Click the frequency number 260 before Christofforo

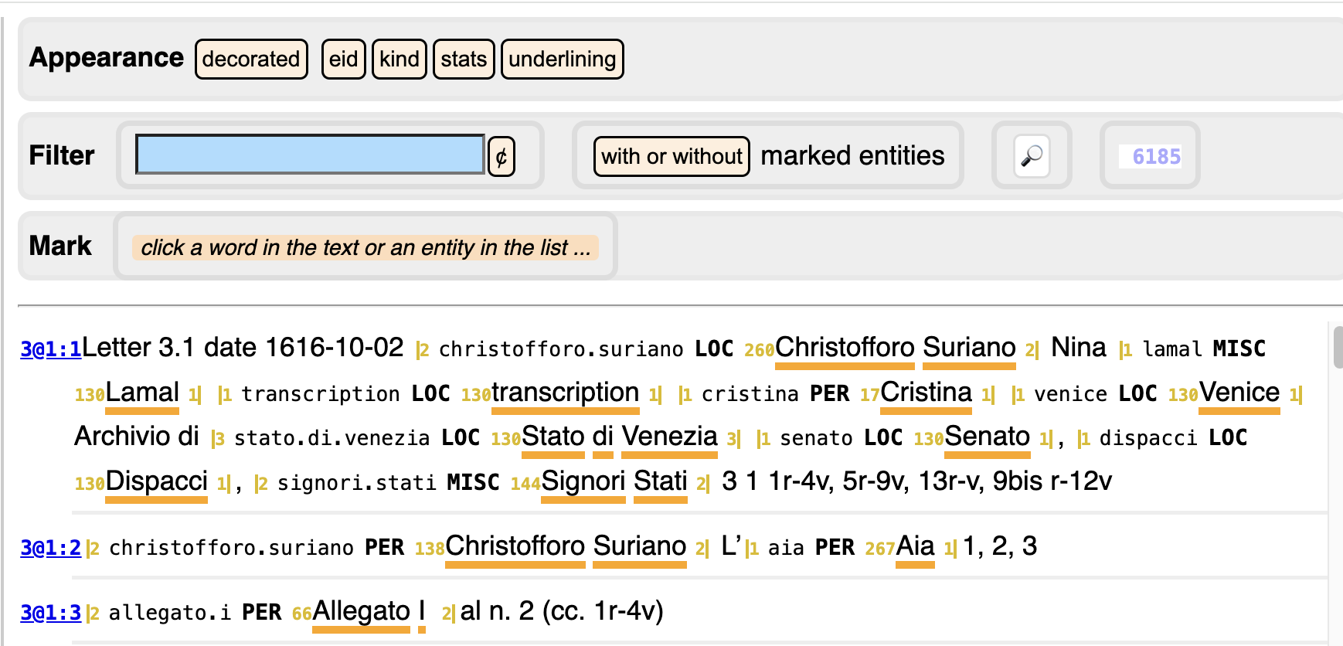click(x=759, y=351)
